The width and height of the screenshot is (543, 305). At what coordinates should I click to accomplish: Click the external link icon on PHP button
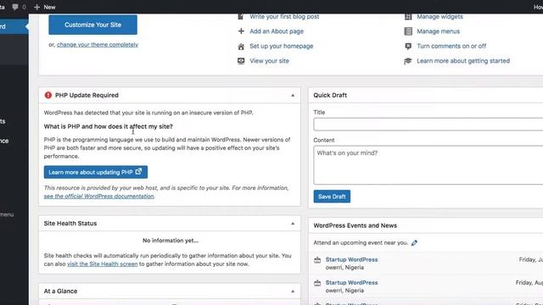pyautogui.click(x=138, y=171)
